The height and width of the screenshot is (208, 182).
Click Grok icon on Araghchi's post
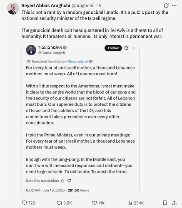click(166, 5)
